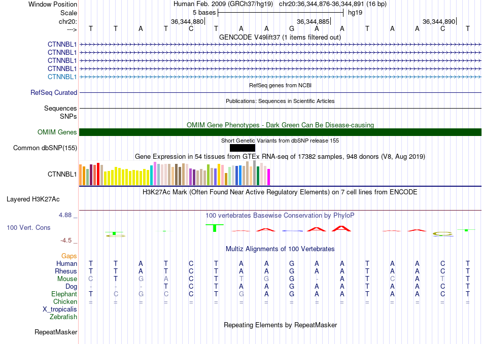Viewport: 482px width, 344px height.
Task: Click the Zebrafish species label
Action: pyautogui.click(x=63, y=317)
